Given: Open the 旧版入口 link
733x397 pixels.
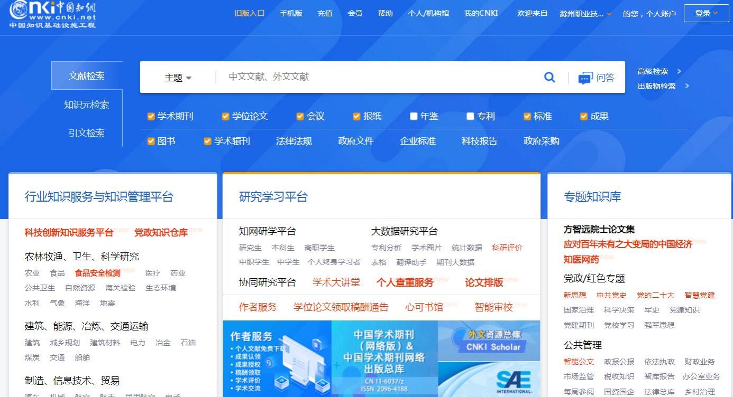Looking at the screenshot, I should (x=249, y=13).
